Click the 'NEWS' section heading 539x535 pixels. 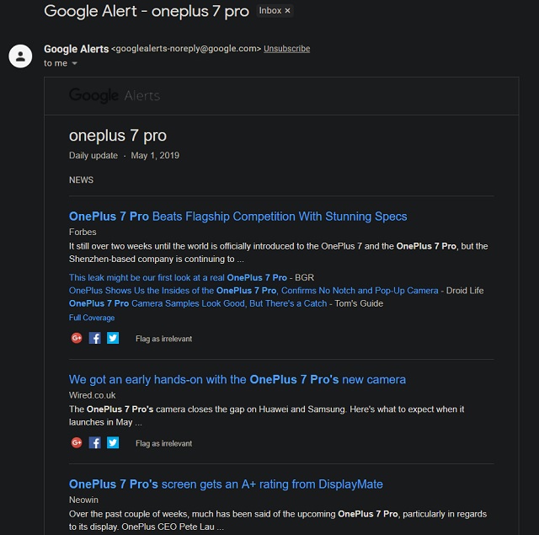81,179
